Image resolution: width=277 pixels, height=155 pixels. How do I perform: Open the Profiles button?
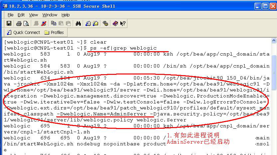pos(54,32)
